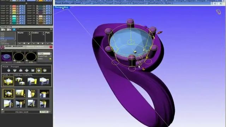Select the fourth Level 1 overall control icon
The height and width of the screenshot is (127, 226).
[44, 81]
